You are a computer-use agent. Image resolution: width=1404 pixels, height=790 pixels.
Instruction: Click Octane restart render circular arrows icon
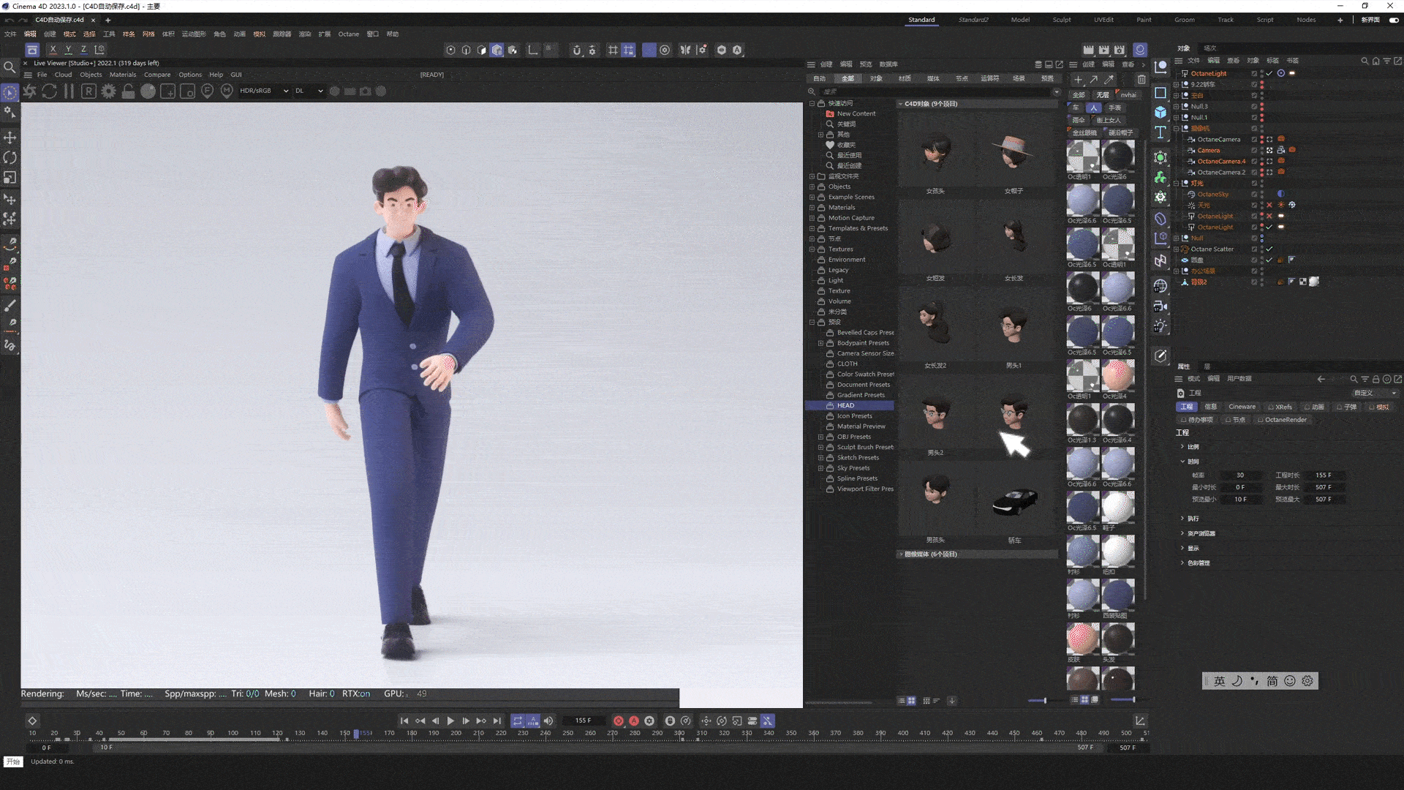coord(49,91)
